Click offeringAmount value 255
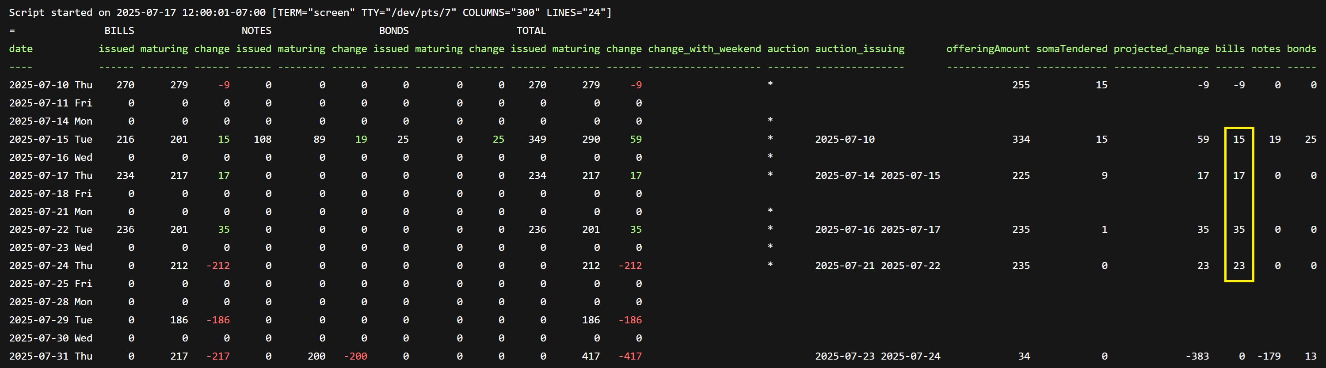Image resolution: width=1326 pixels, height=368 pixels. click(1021, 85)
